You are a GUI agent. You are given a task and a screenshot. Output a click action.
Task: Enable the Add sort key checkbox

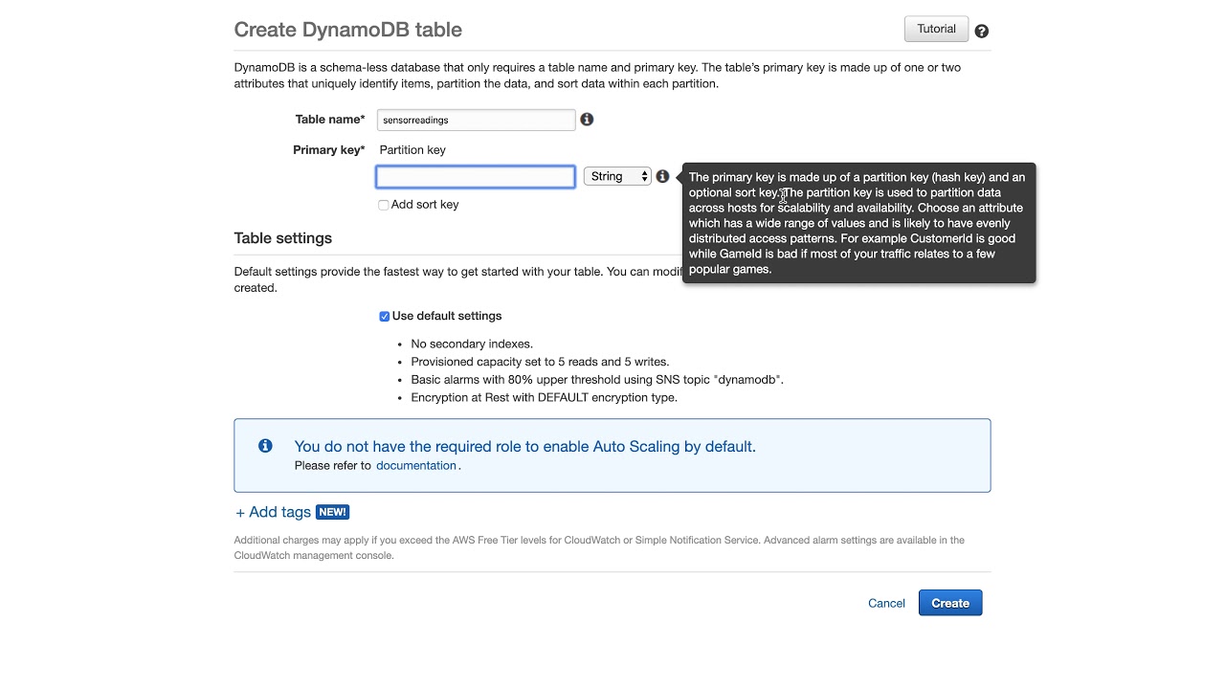[x=383, y=205]
